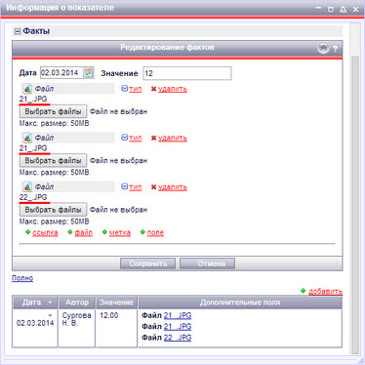365x365 pixels.
Task: Click first file's image icon
Action: pyautogui.click(x=27, y=89)
